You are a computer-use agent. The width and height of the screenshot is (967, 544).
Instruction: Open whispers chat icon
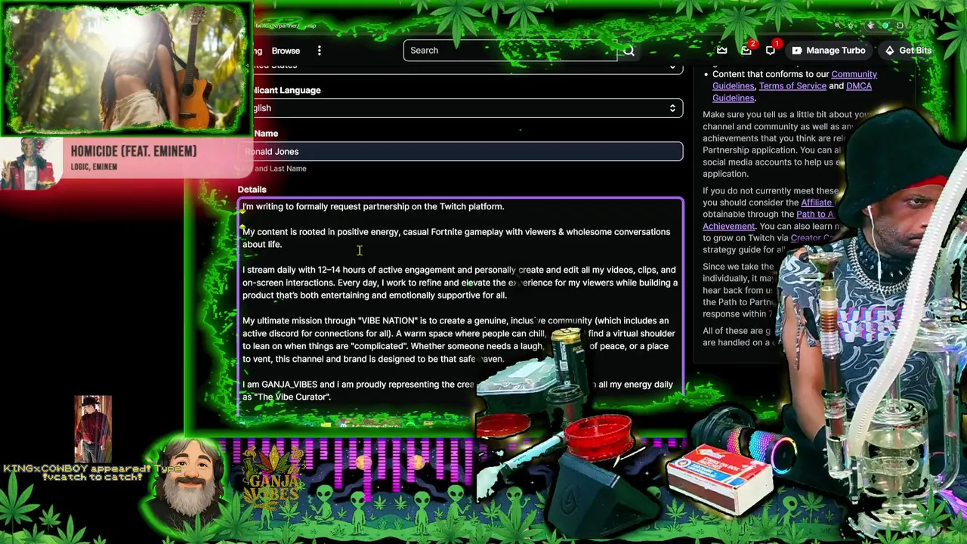[771, 51]
